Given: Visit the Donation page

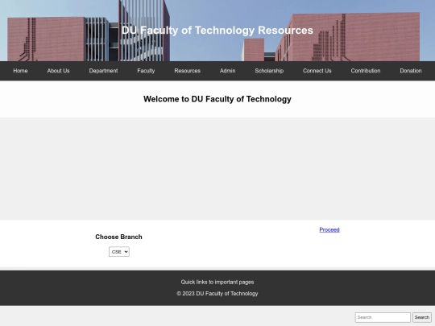Looking at the screenshot, I should (x=411, y=71).
